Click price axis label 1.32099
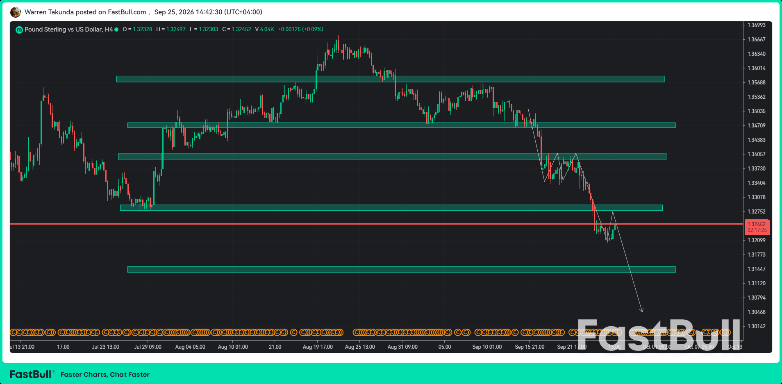This screenshot has height=384, width=782. (757, 240)
